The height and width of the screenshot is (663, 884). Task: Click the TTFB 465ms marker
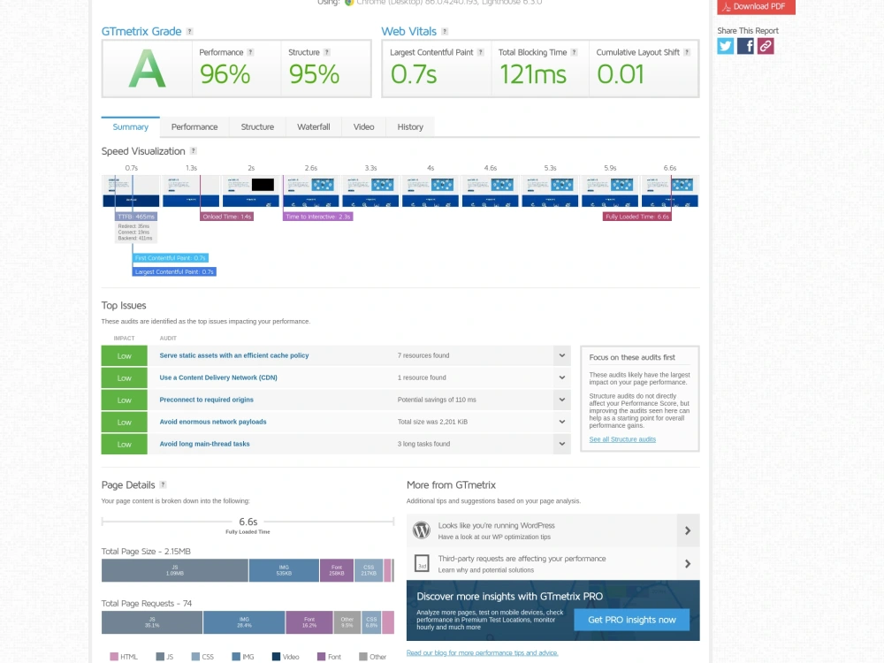tap(136, 217)
